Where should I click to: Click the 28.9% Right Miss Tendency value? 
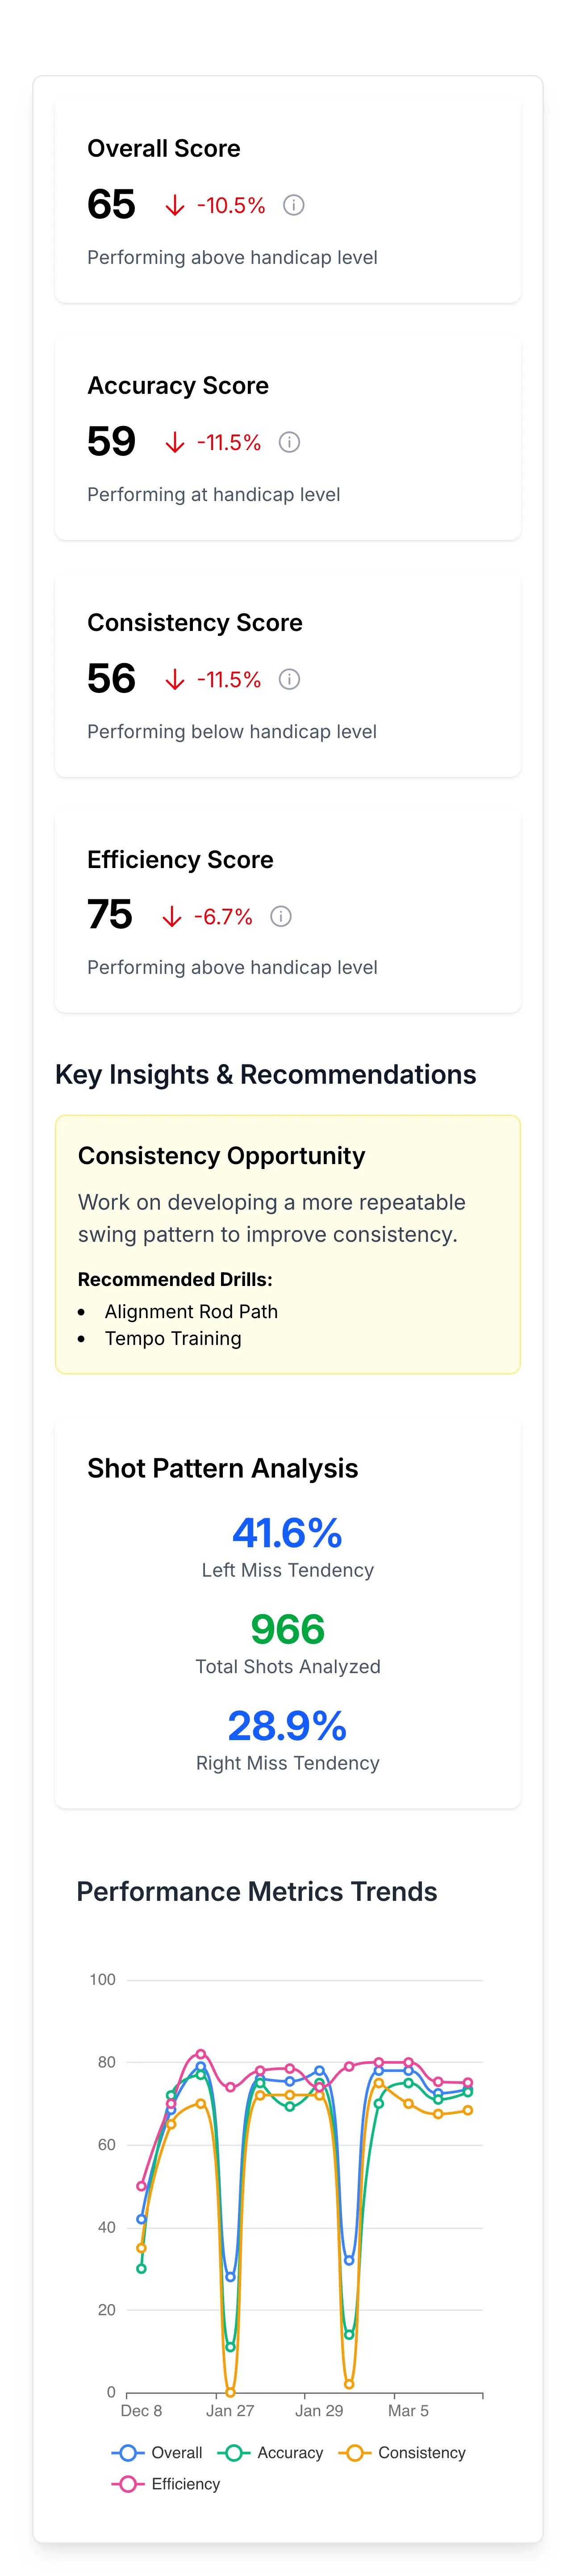coord(287,1725)
